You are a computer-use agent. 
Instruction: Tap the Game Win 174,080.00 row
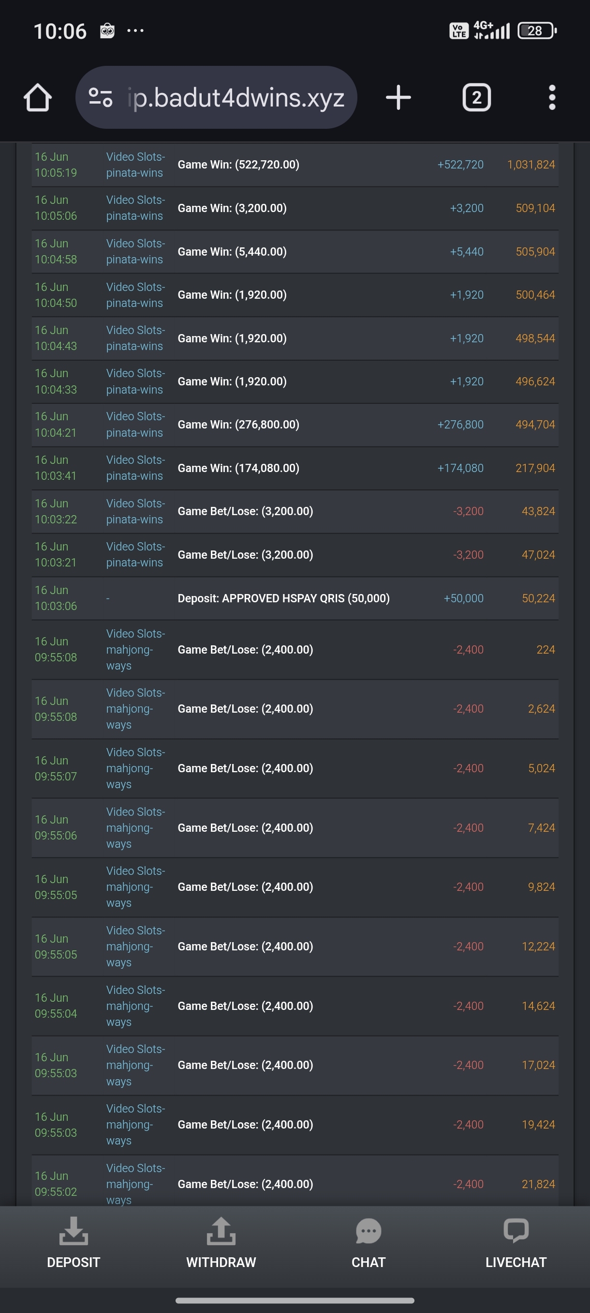point(238,468)
